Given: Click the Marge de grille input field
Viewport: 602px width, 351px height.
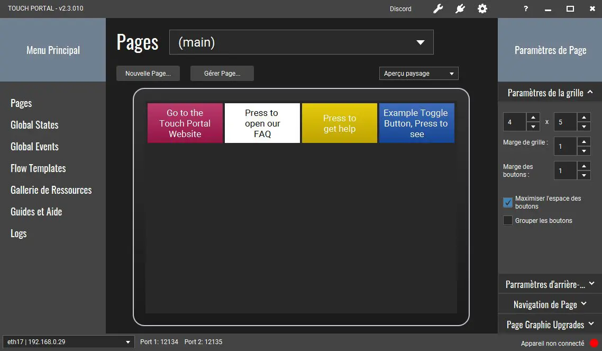Looking at the screenshot, I should 565,146.
